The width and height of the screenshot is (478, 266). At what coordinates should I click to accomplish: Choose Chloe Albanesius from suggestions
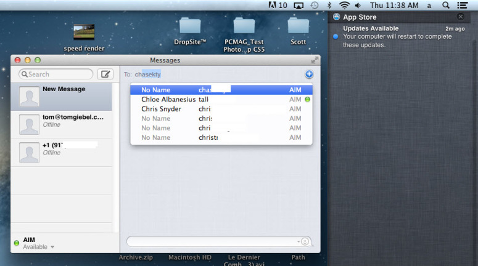221,99
